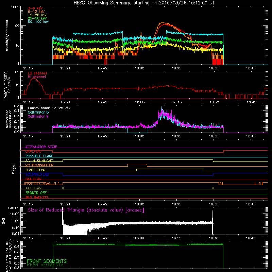
Task: Click the LO channel legend label
Action: coord(37,73)
